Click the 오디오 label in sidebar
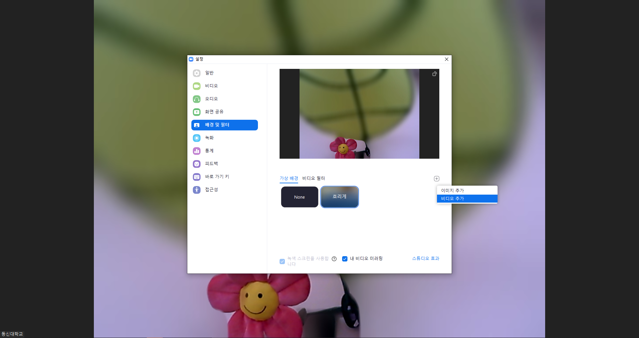 tap(211, 99)
